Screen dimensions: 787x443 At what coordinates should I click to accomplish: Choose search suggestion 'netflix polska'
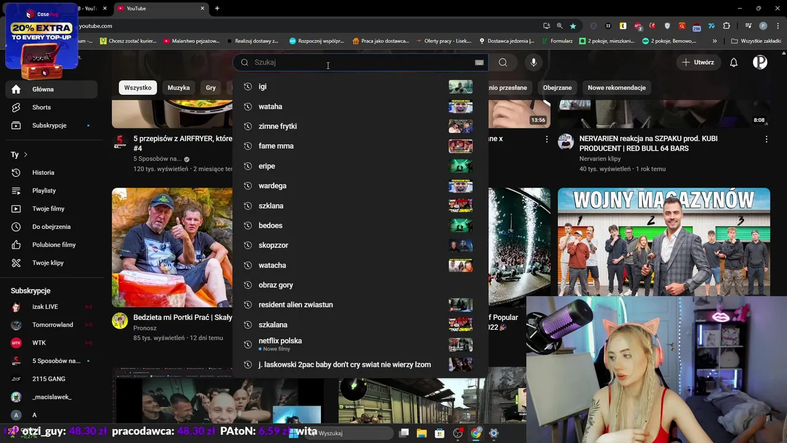point(360,345)
